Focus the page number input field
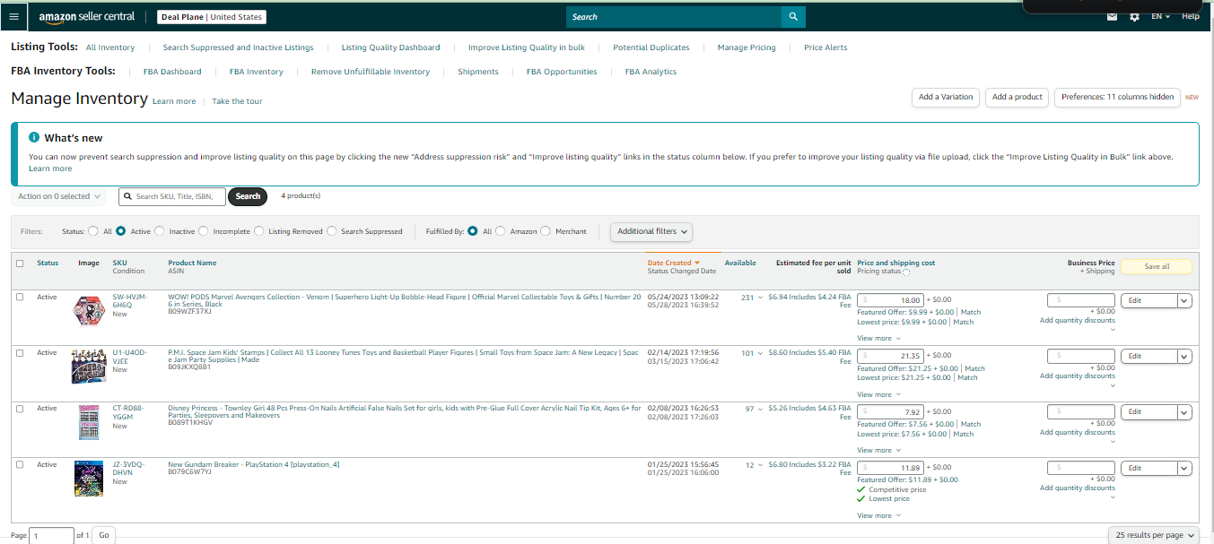 (51, 535)
